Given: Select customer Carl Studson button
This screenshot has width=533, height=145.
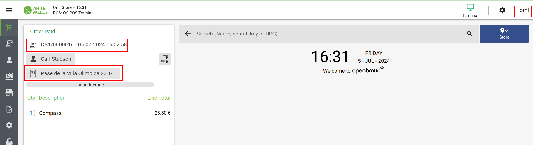Looking at the screenshot, I should click(51, 59).
